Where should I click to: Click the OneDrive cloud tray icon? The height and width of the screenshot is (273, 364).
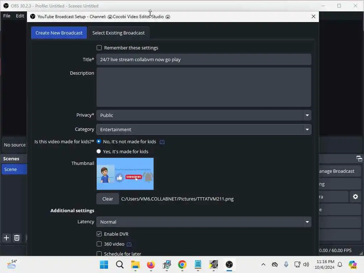[275, 264]
